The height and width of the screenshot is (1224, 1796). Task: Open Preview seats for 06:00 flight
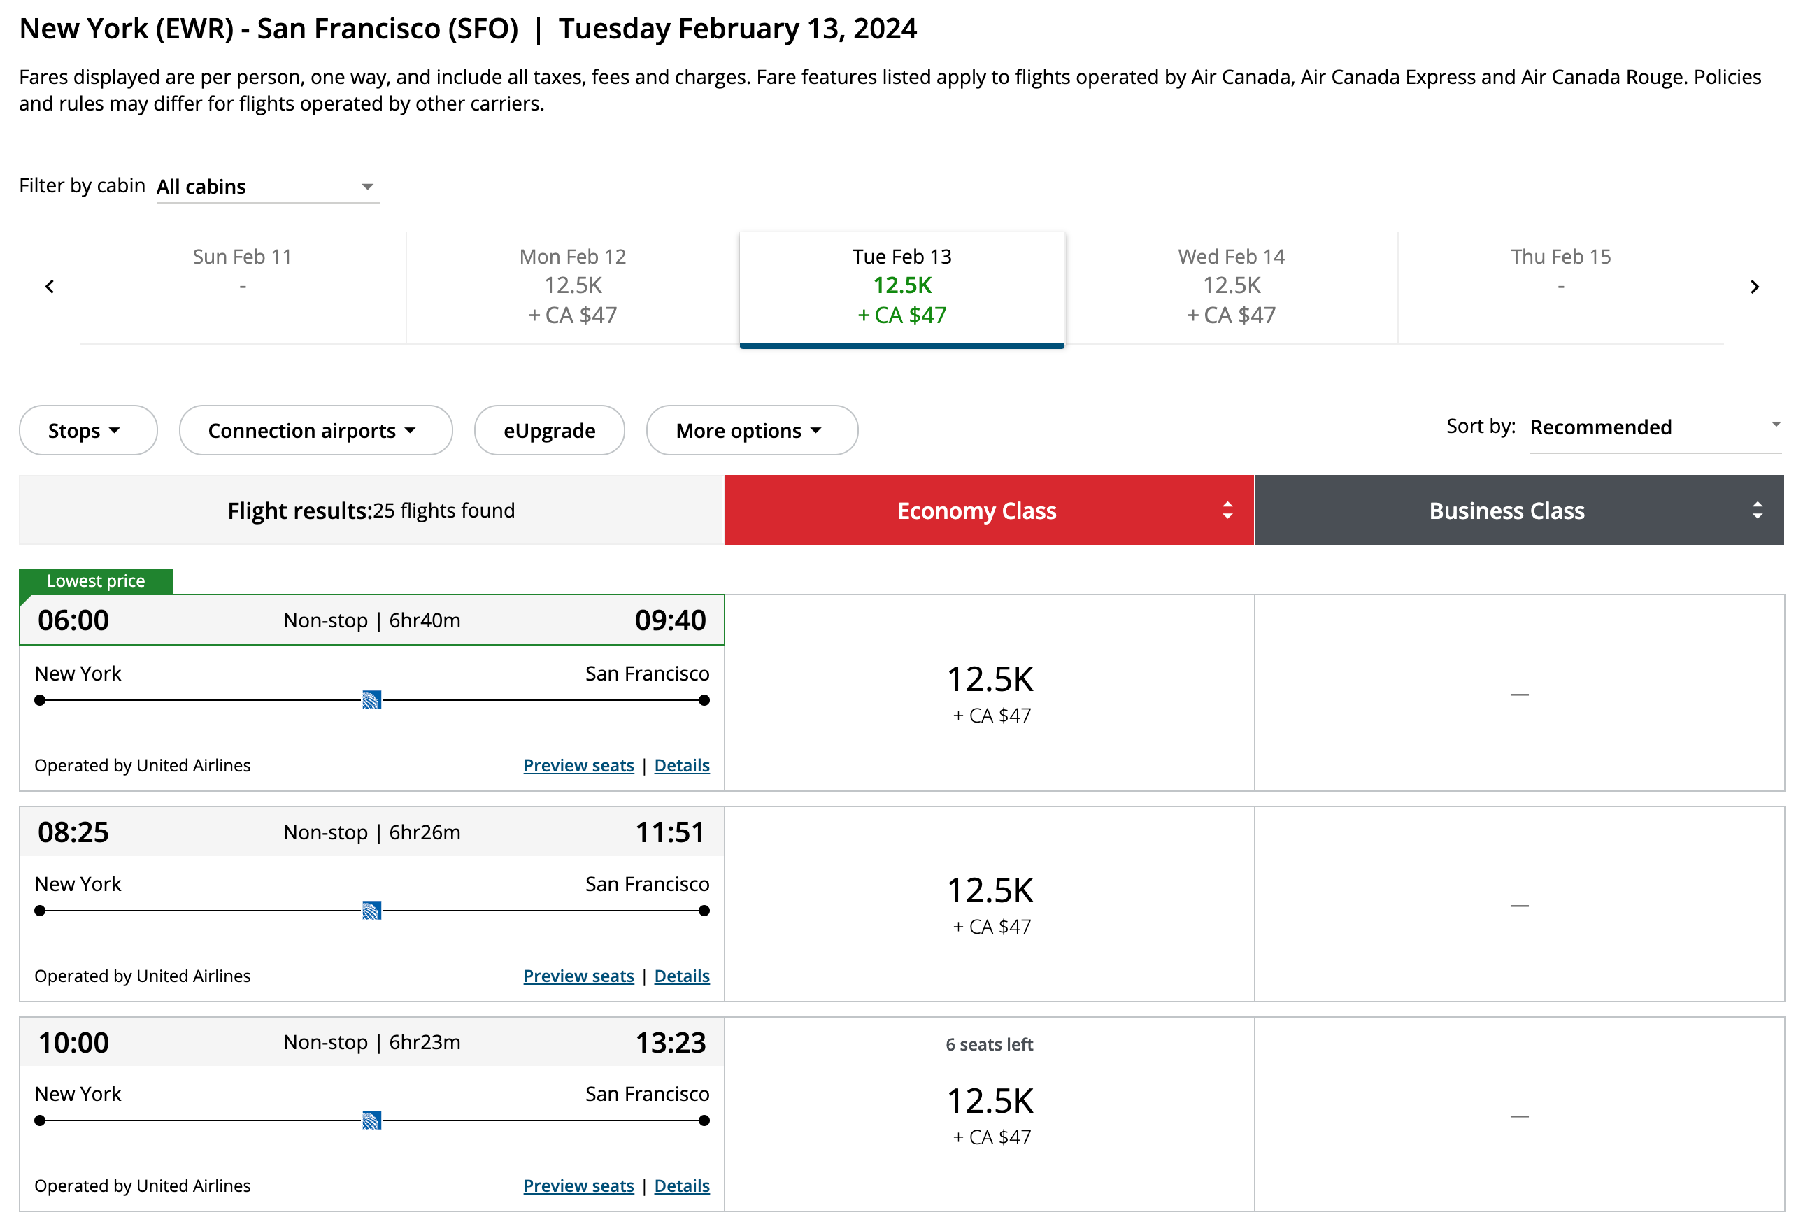(578, 765)
